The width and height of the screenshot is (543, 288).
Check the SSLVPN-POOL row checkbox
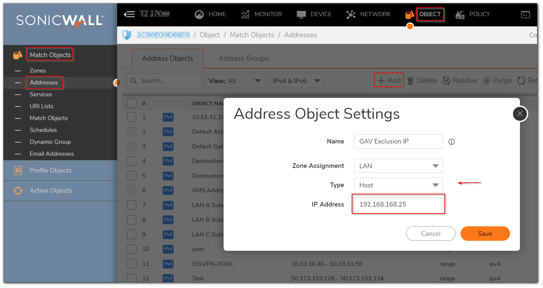(132, 264)
